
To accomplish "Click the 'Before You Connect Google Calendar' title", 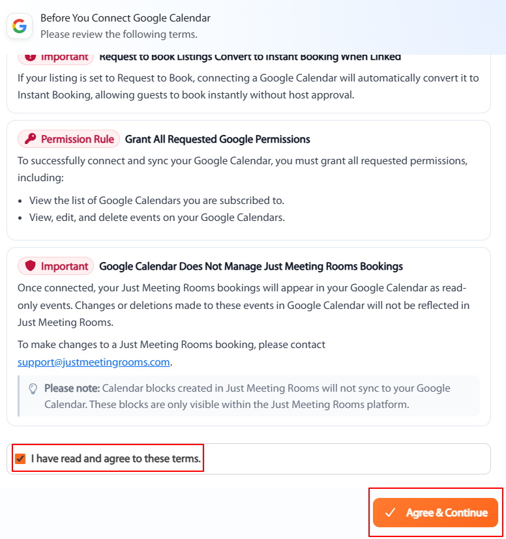I will click(x=126, y=18).
